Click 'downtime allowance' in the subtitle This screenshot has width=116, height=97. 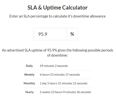89,16
